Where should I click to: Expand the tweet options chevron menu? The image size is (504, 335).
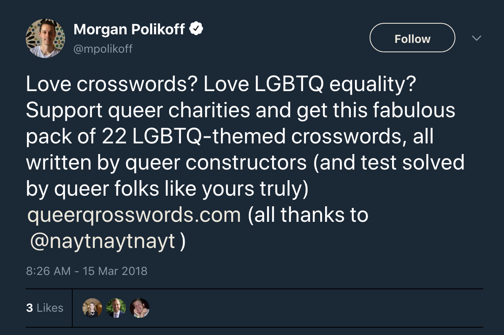coord(477,38)
